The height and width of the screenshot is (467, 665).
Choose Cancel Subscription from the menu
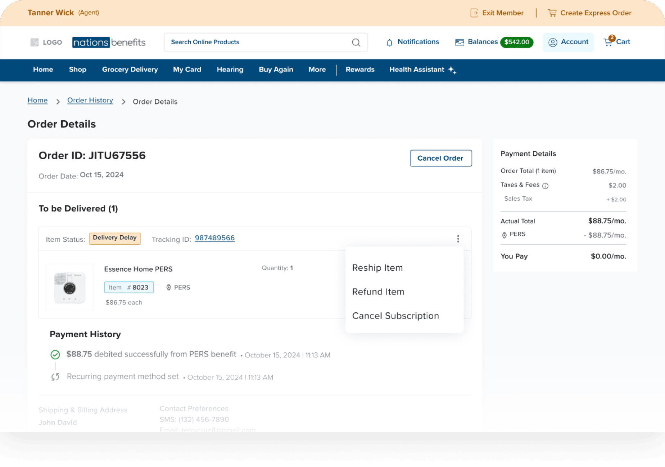coord(395,316)
